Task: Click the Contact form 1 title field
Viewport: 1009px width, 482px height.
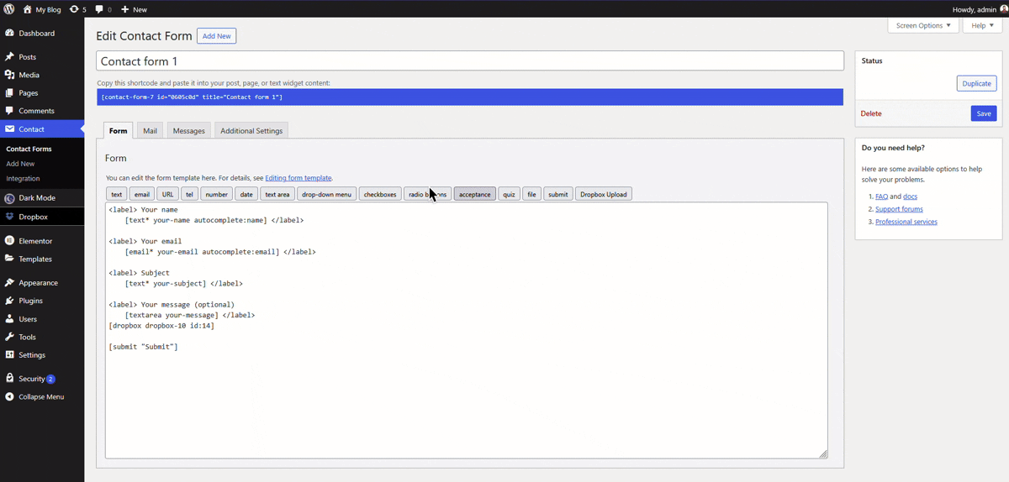Action: point(470,61)
